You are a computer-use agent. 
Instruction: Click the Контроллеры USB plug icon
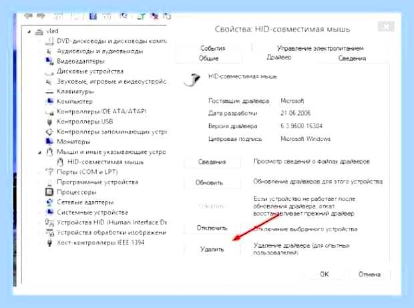49,122
